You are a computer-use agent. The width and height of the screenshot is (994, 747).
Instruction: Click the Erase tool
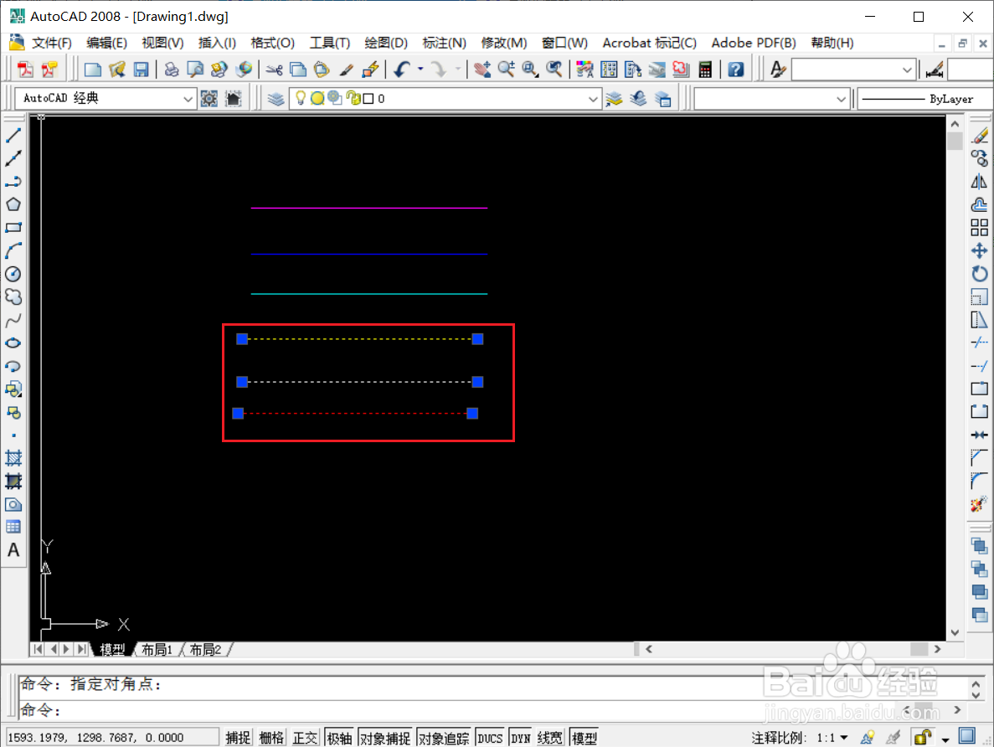point(980,136)
